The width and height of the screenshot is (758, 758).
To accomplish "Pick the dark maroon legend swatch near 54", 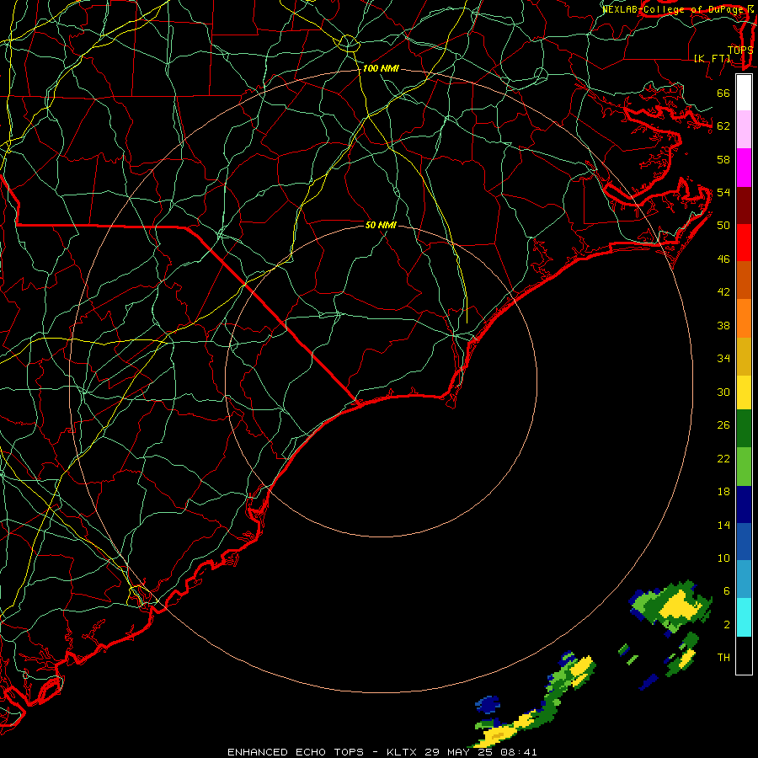I will (744, 206).
